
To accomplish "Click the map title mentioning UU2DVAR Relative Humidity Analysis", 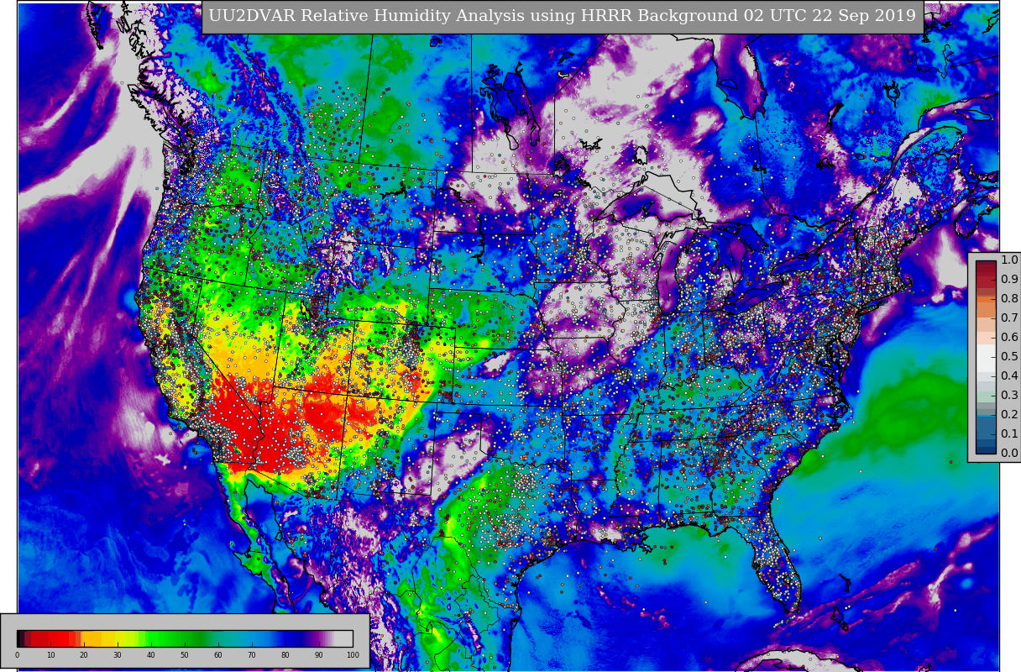I will pyautogui.click(x=562, y=16).
